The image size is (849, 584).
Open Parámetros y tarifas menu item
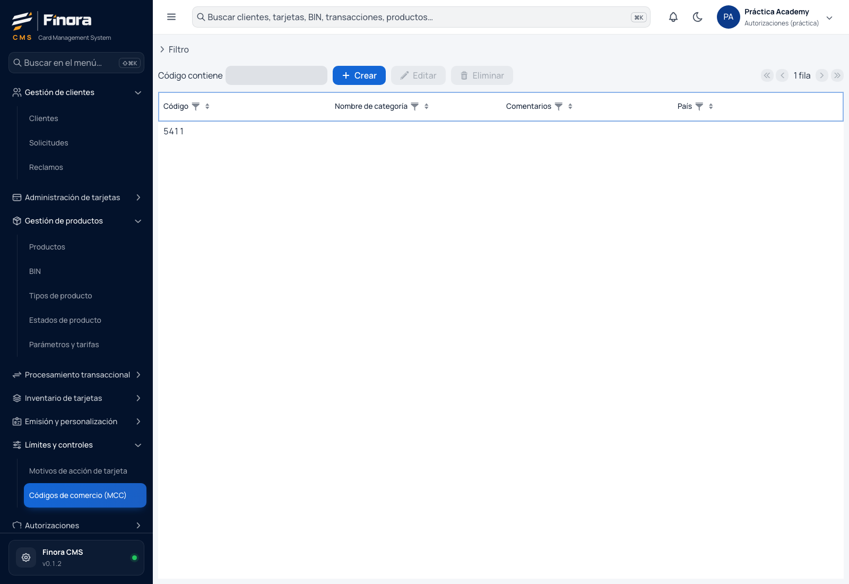click(x=64, y=345)
